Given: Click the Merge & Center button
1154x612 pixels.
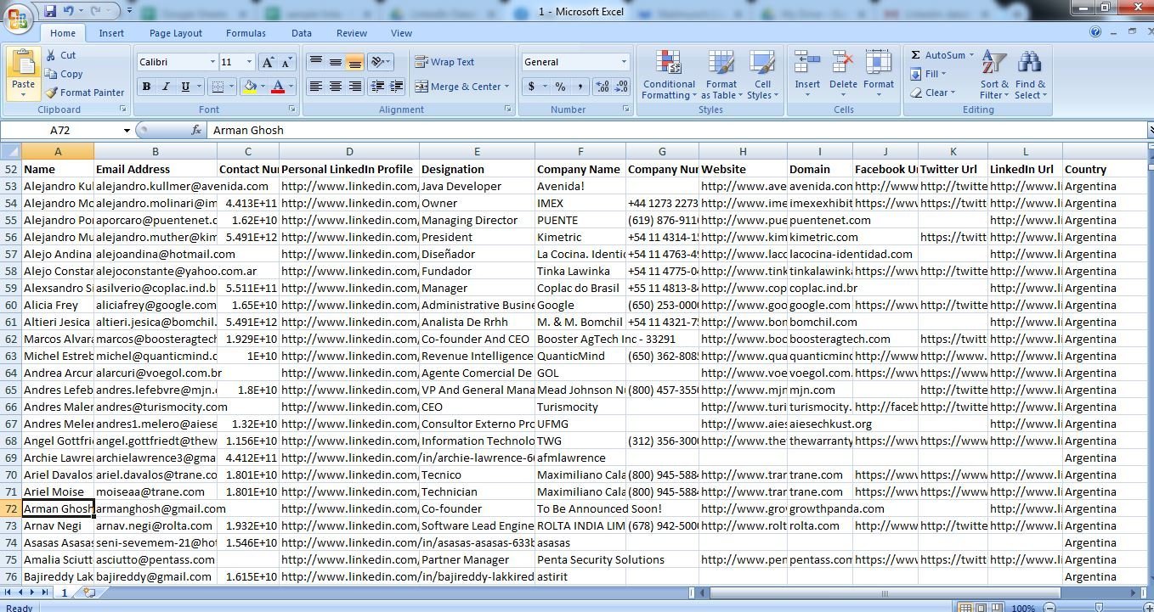Looking at the screenshot, I should click(458, 87).
